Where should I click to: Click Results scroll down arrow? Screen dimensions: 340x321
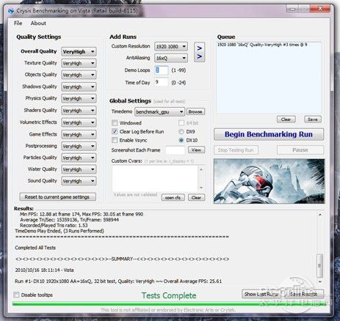[320, 281]
